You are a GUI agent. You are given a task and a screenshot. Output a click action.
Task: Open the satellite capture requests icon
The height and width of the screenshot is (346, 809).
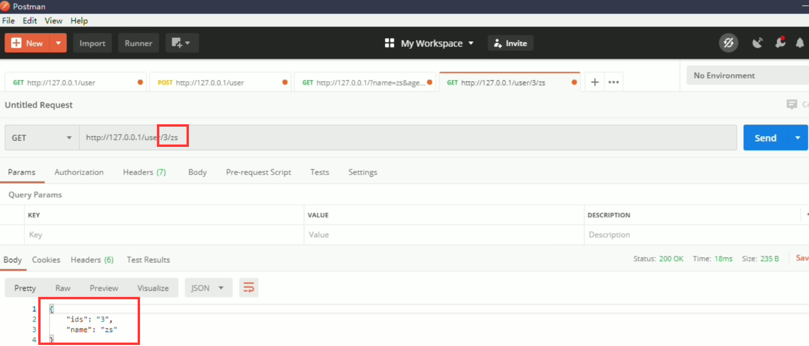point(757,43)
